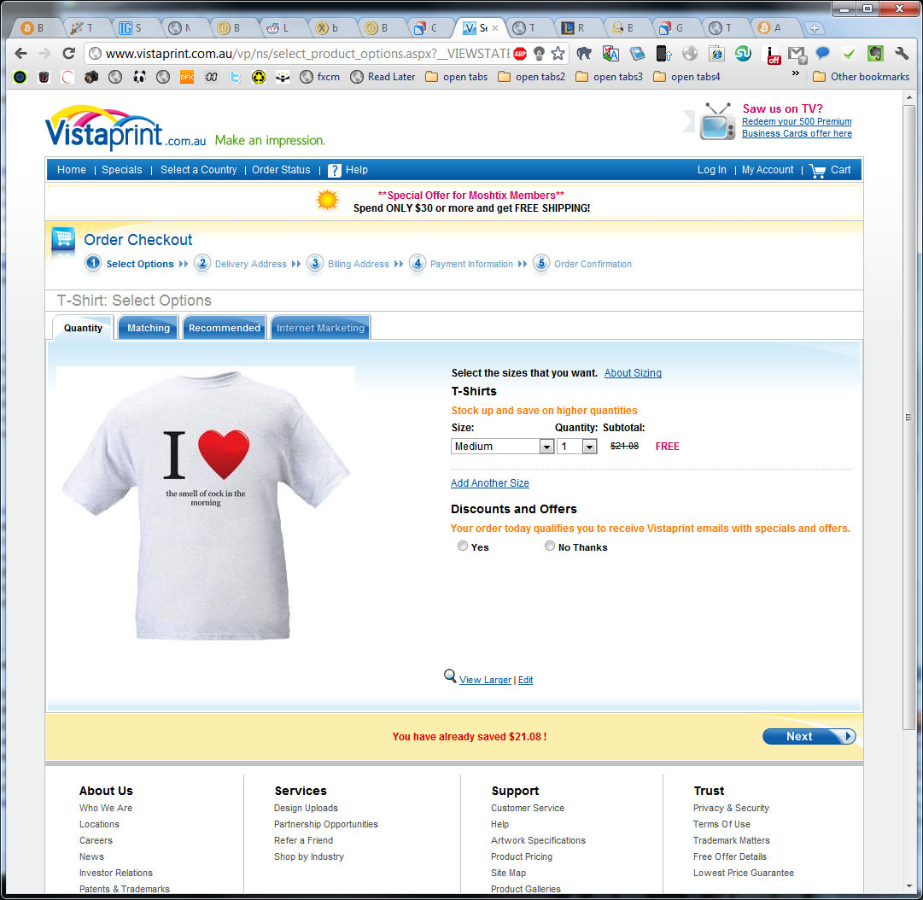Click the browser reload page icon
This screenshot has height=900, width=923.
pos(69,53)
